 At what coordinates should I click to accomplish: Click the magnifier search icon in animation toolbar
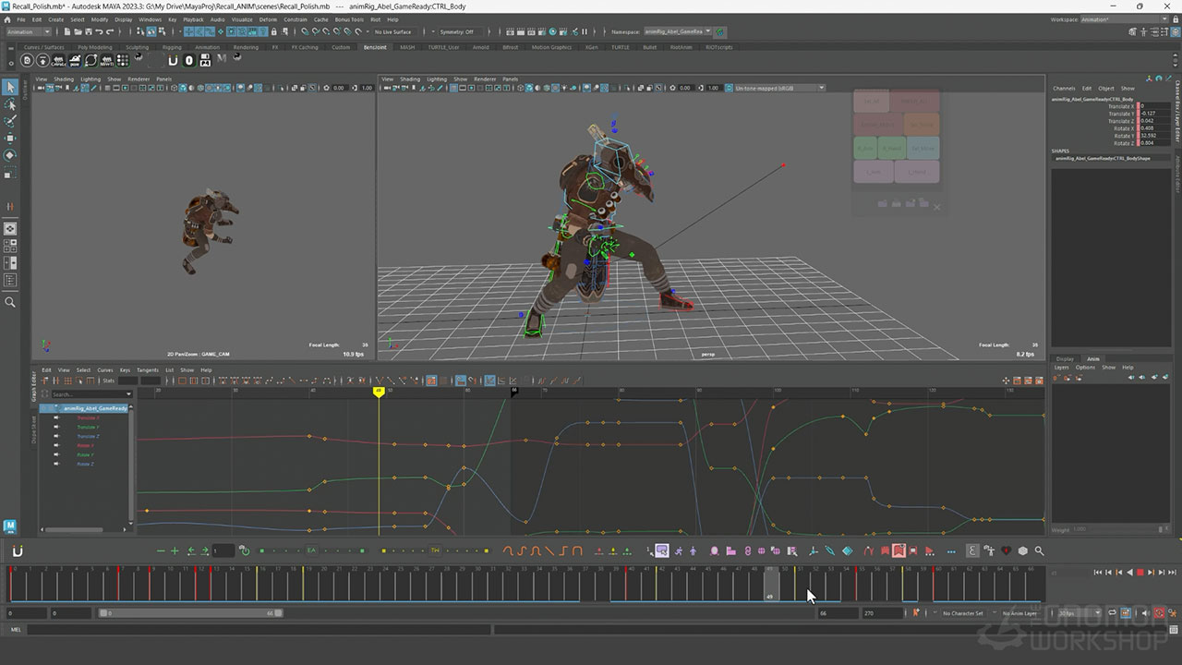click(1039, 551)
